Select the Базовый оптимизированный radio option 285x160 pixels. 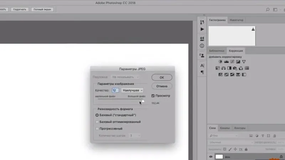97,122
